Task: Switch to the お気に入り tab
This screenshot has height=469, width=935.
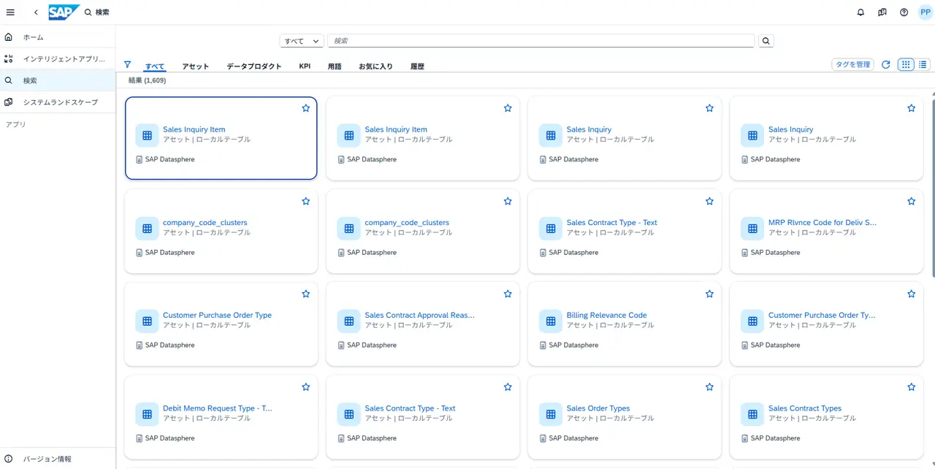Action: coord(375,66)
